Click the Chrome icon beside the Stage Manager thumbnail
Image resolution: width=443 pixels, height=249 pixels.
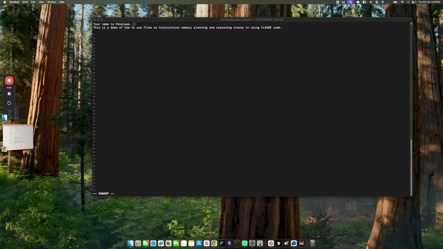(x=4, y=149)
